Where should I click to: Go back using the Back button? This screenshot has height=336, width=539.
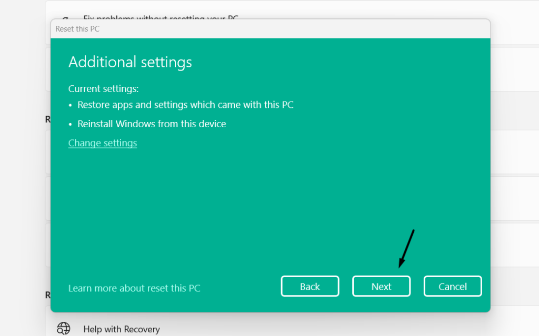click(310, 287)
